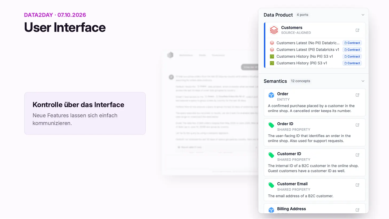The image size is (389, 219).
Task: Click the '4 ports' count badge
Action: (x=302, y=15)
